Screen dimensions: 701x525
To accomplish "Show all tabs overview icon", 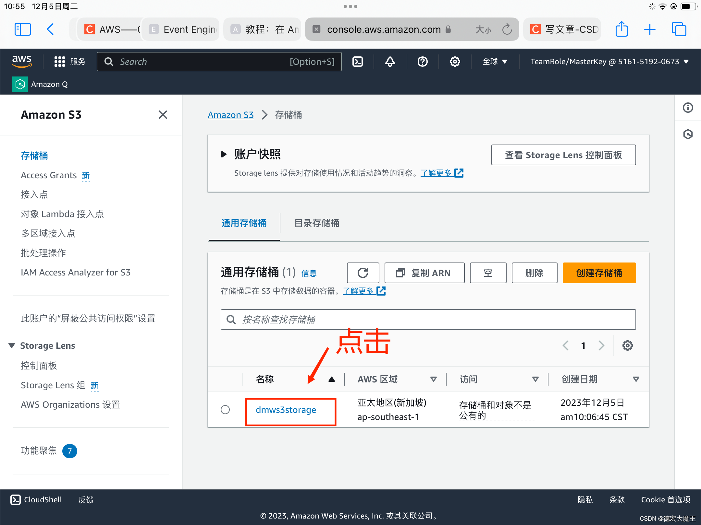I will (679, 29).
